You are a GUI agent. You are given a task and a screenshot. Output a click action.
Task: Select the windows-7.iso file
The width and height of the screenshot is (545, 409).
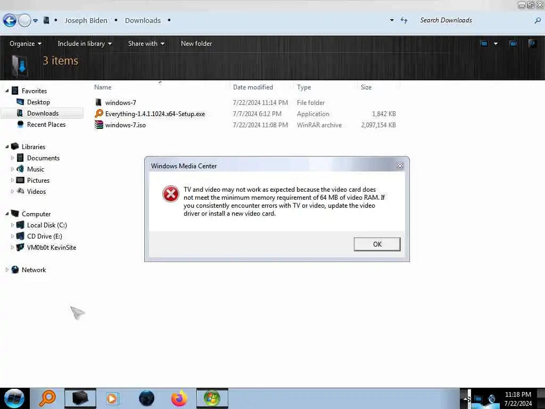tap(126, 125)
